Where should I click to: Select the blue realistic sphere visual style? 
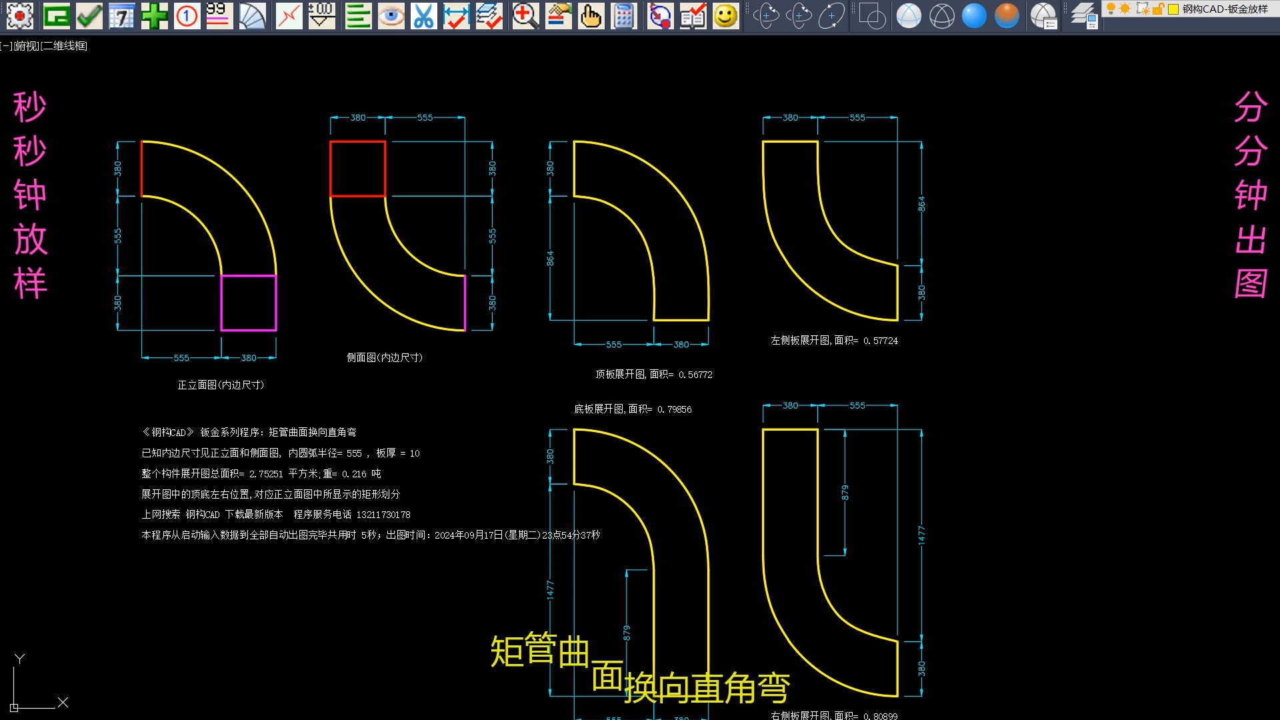point(974,16)
